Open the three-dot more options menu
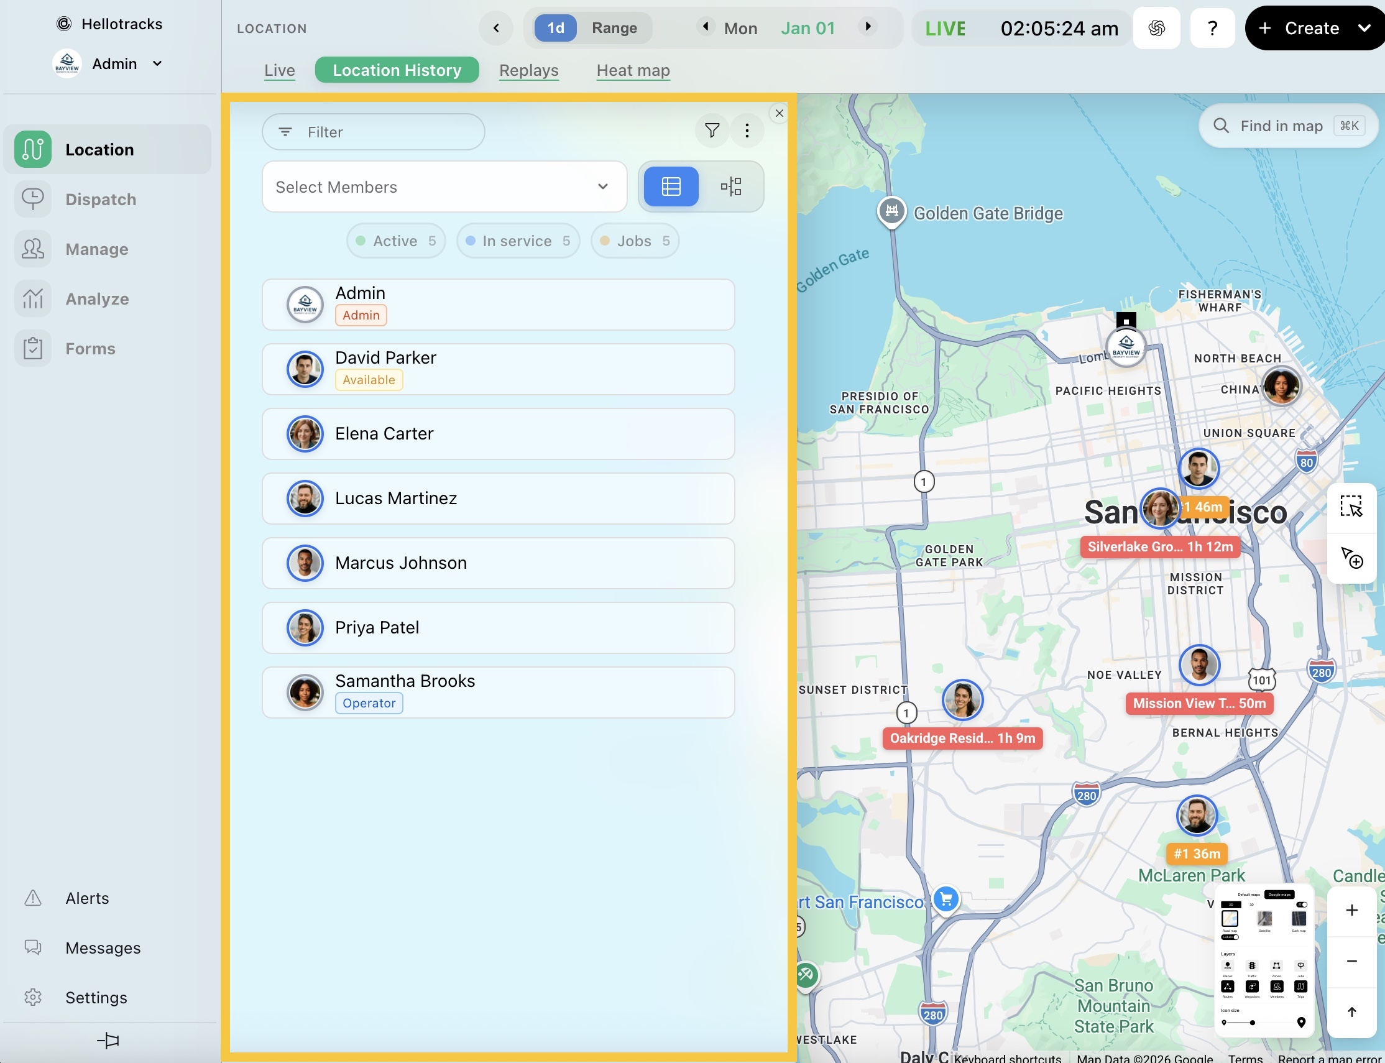 (x=747, y=131)
